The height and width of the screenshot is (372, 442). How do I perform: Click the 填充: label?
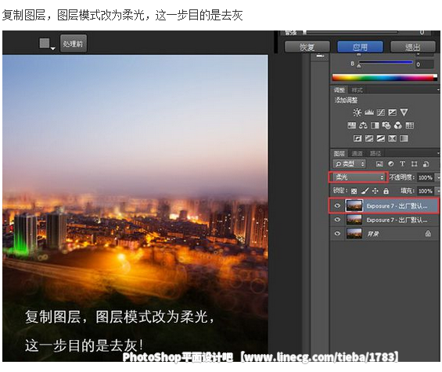[x=408, y=191]
